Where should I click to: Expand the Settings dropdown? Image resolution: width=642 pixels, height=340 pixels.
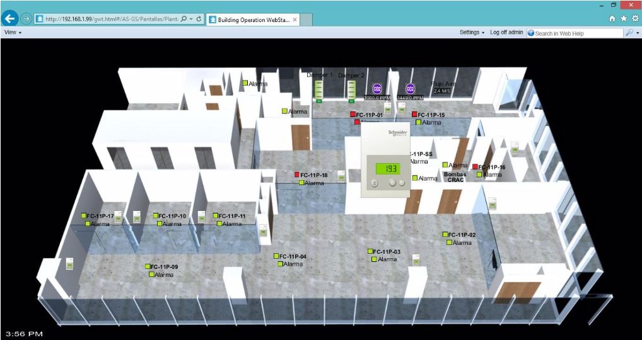click(472, 32)
